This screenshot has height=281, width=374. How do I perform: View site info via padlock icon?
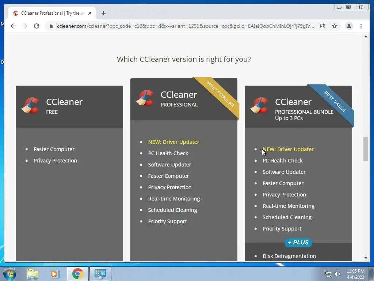51,26
